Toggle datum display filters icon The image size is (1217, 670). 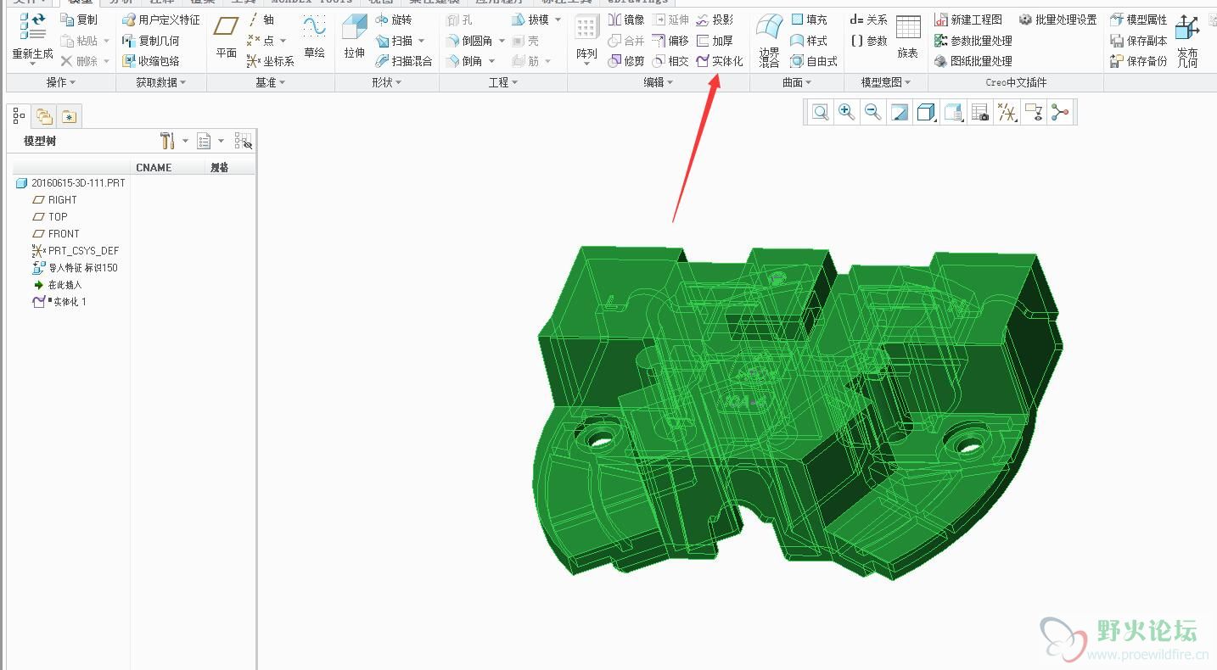pyautogui.click(x=1007, y=112)
